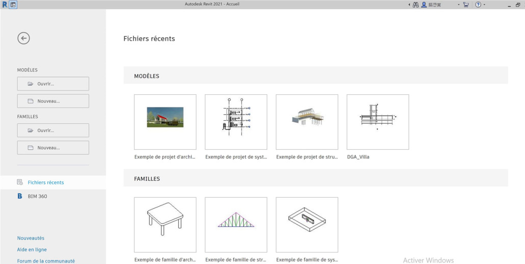Image resolution: width=525 pixels, height=264 pixels.
Task: Click the Revit R application logo
Action: [x=5, y=5]
